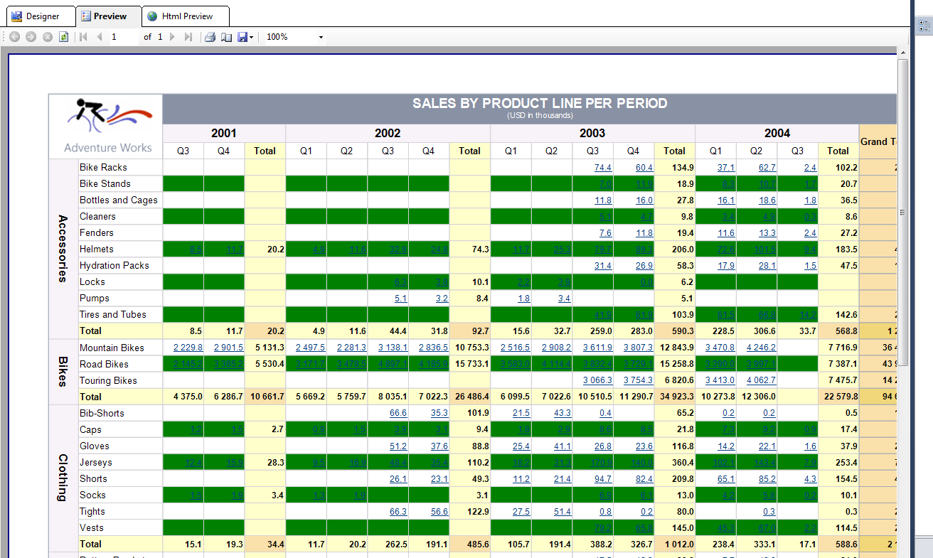
Task: Click the 'Road Bikes' row label
Action: [x=105, y=364]
